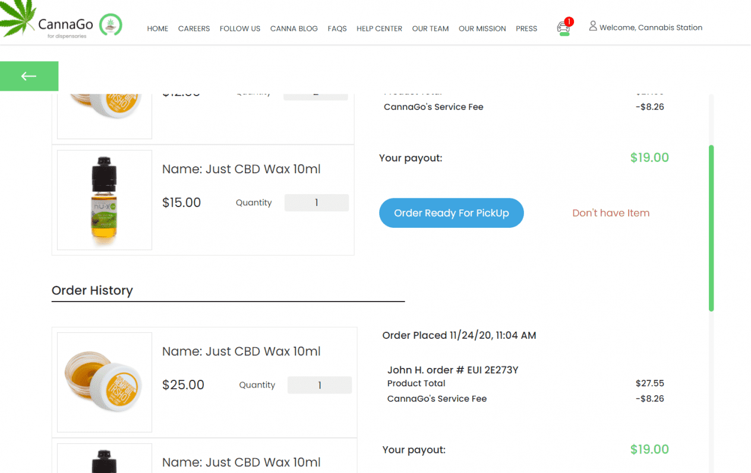
Task: Click quantity field of $15.00 item
Action: click(x=317, y=202)
